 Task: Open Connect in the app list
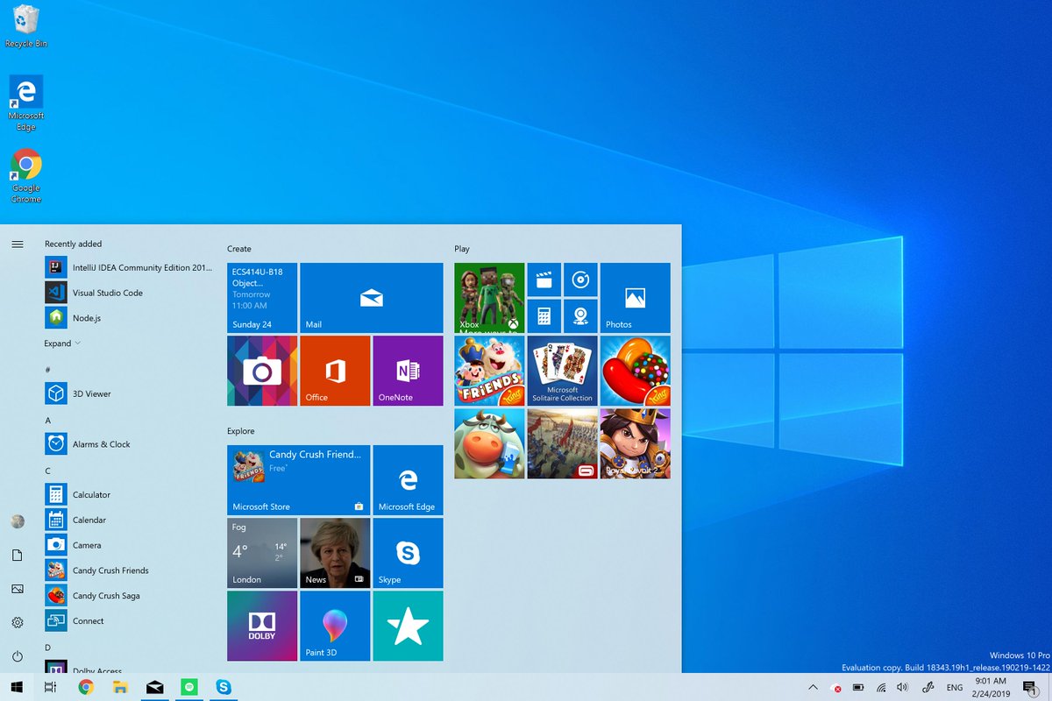click(x=129, y=621)
